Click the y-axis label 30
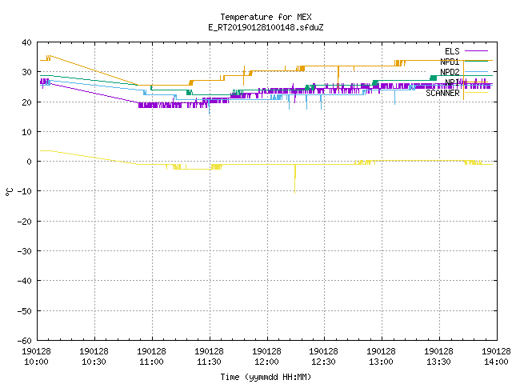Screen dimensions: 512x384 26,72
